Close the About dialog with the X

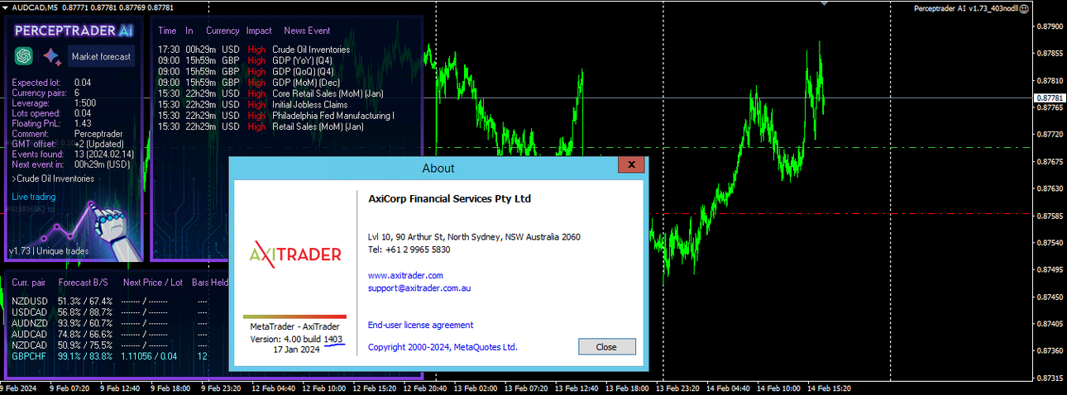(x=631, y=165)
